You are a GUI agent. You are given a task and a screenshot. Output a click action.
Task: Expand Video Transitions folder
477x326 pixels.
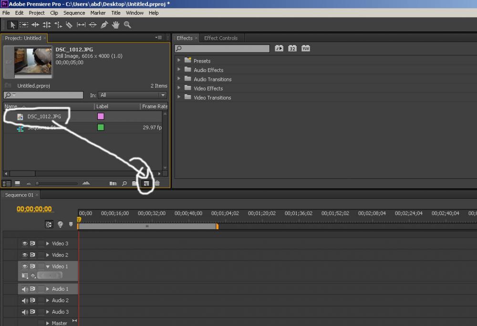179,97
